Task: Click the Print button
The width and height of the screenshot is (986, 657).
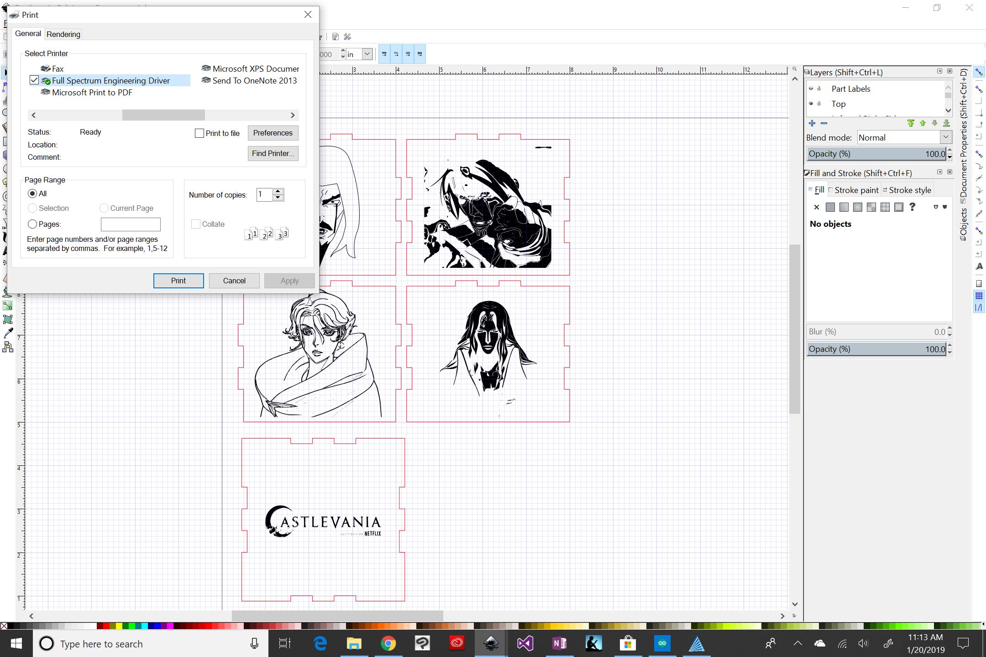Action: click(x=178, y=281)
